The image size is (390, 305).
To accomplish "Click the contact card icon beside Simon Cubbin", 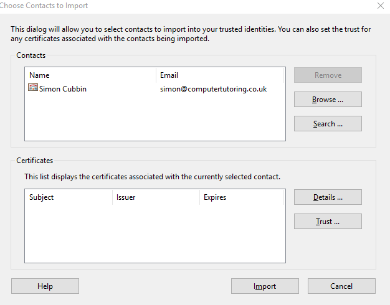I will point(33,88).
